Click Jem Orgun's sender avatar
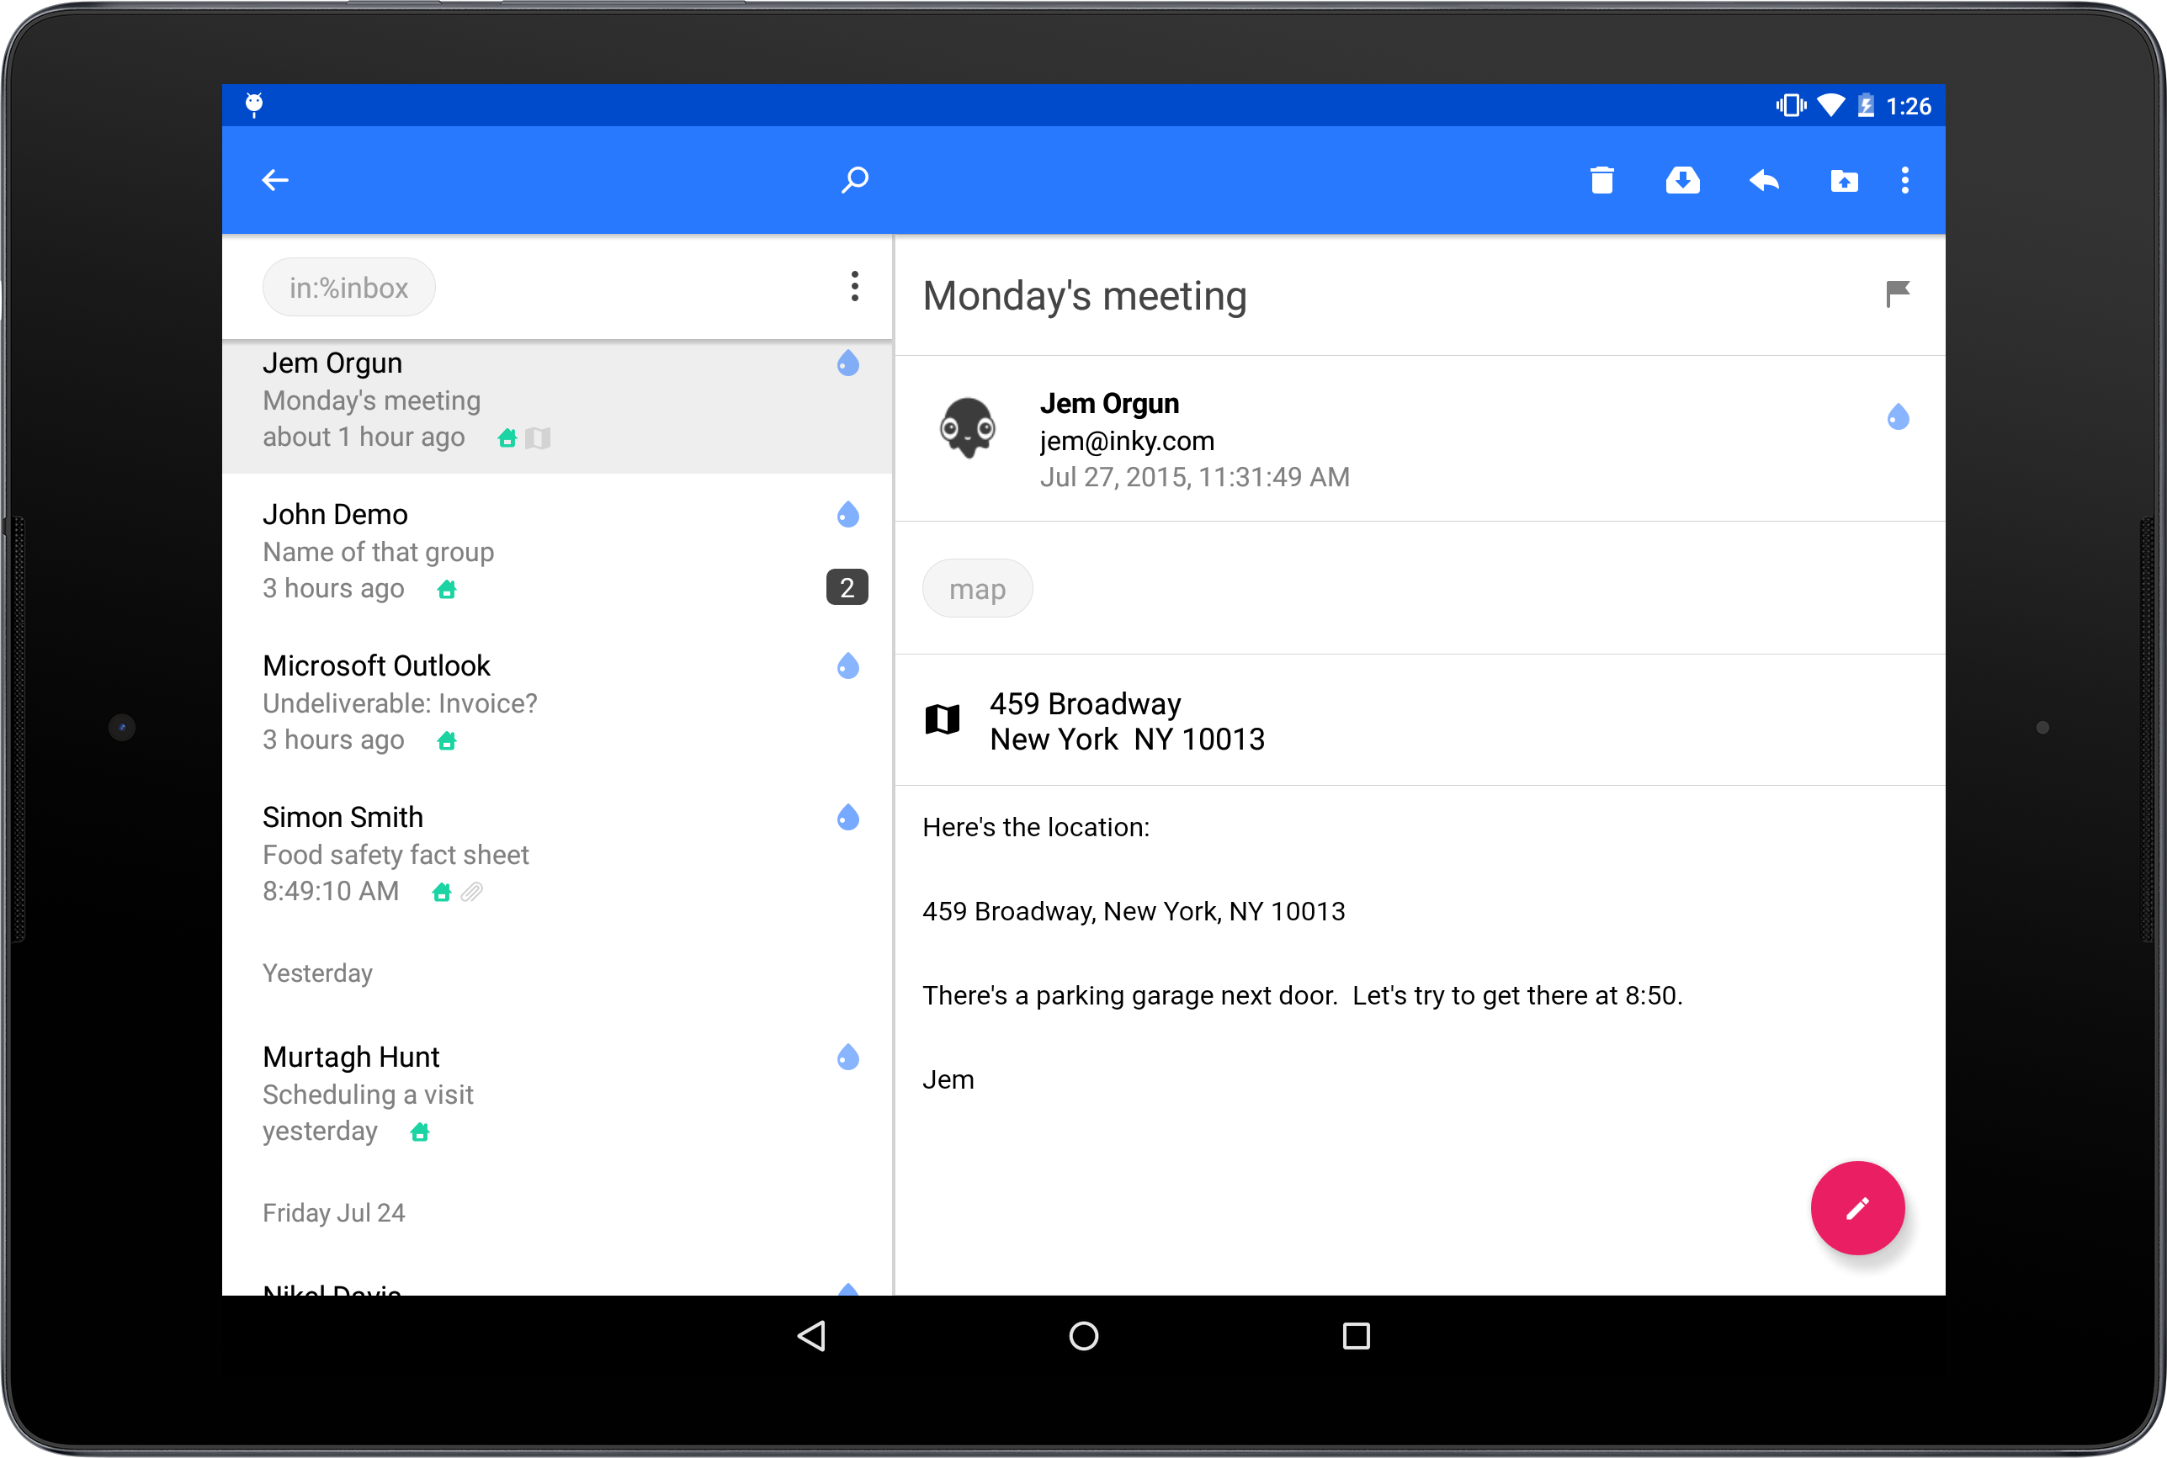The image size is (2167, 1458). pos(967,427)
